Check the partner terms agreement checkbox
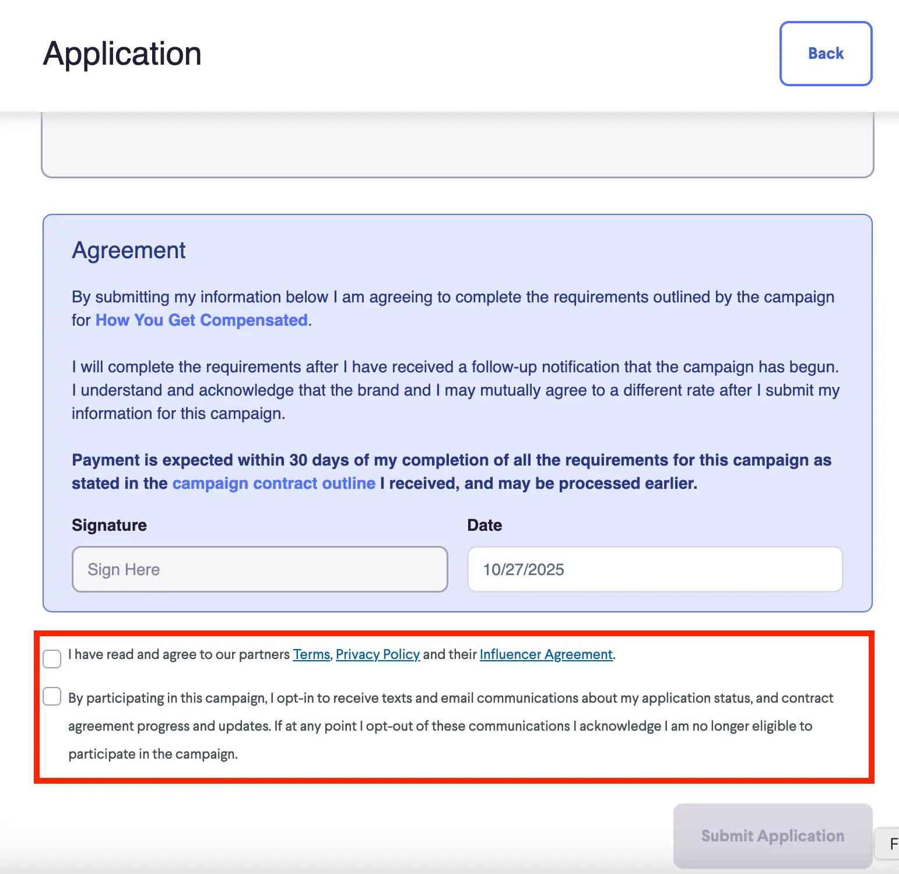899x874 pixels. coord(52,658)
